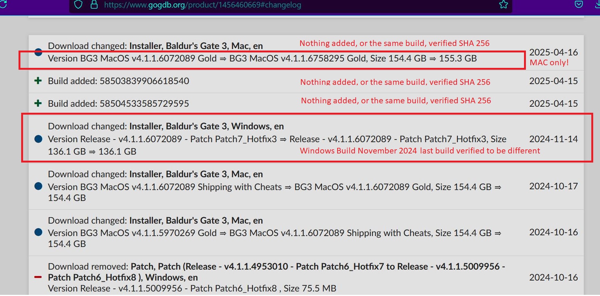Click date 2025-04-16
This screenshot has width=600, height=296.
point(553,52)
